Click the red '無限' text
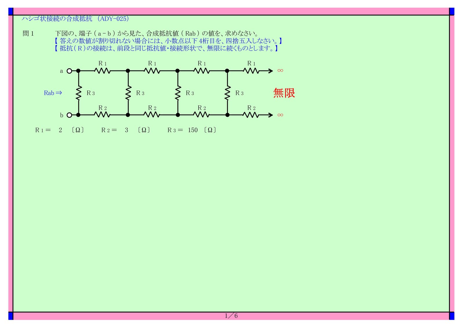Screen dimensions: 464x327 [284, 93]
